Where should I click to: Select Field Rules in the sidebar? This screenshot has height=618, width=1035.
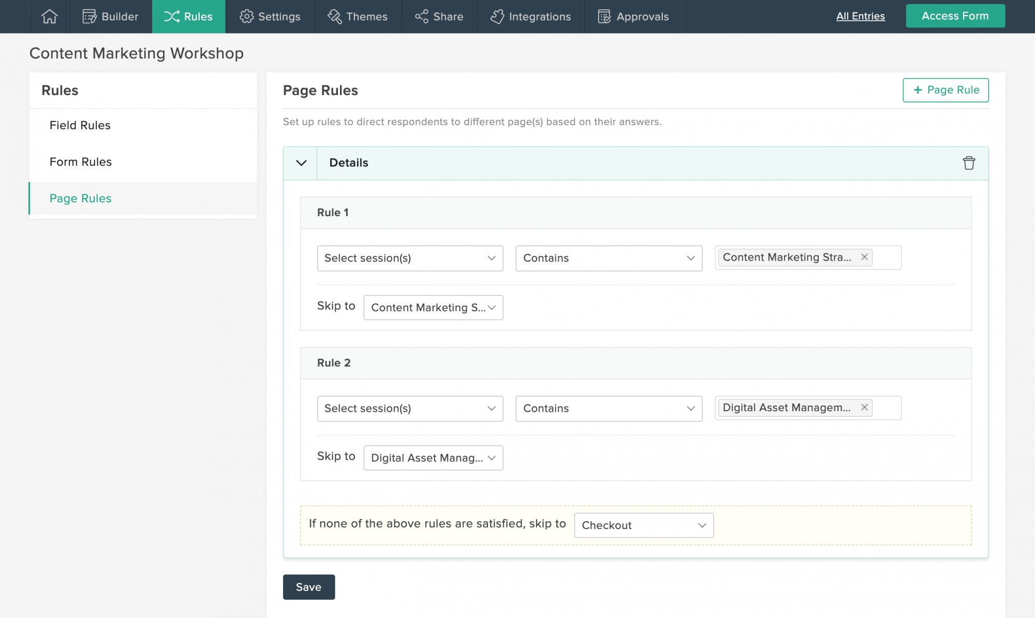[x=80, y=125]
